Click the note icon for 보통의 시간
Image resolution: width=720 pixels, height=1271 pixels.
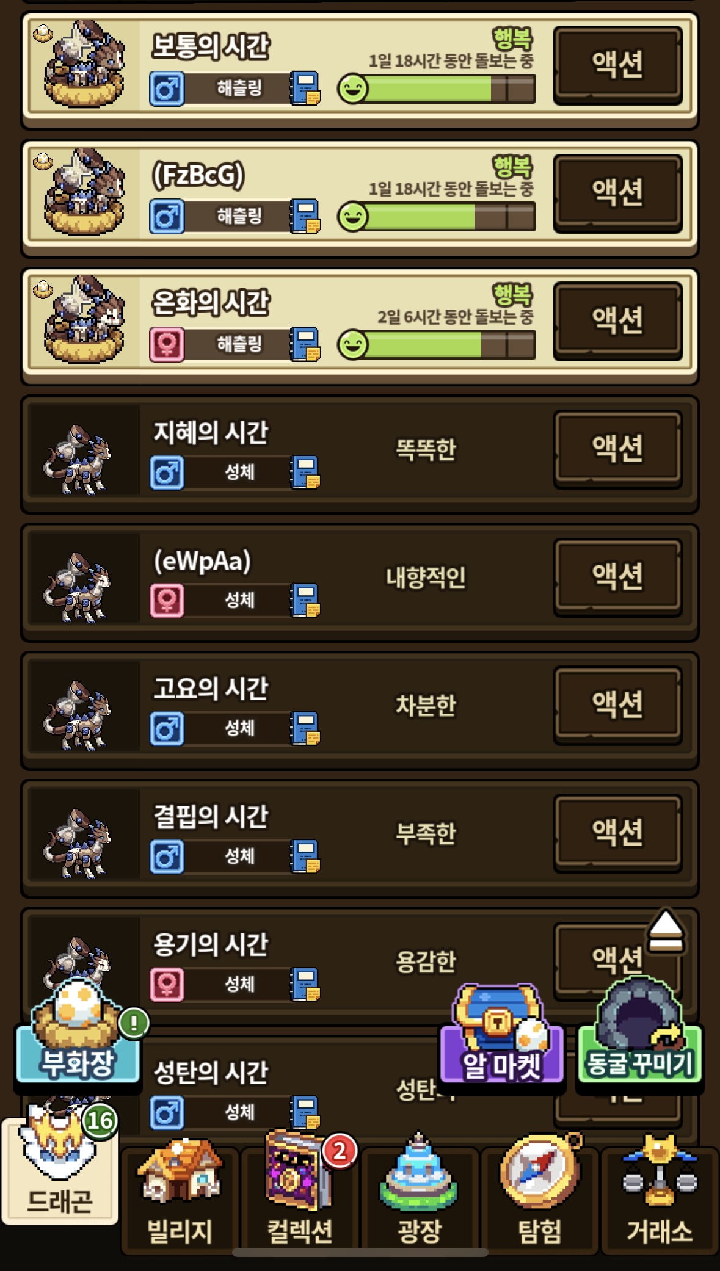click(x=305, y=89)
